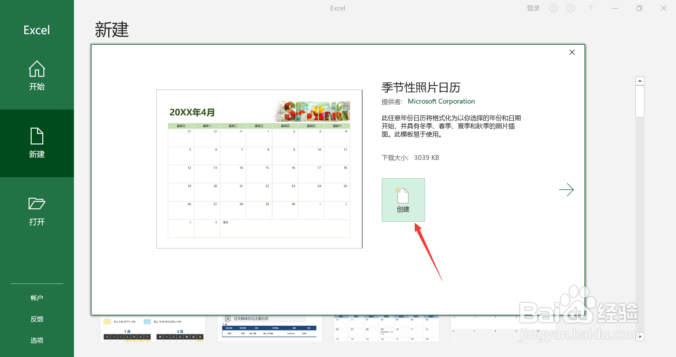
Task: Close the Excel window
Action: coord(664,8)
